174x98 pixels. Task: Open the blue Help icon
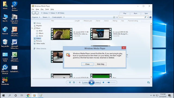coord(150,17)
